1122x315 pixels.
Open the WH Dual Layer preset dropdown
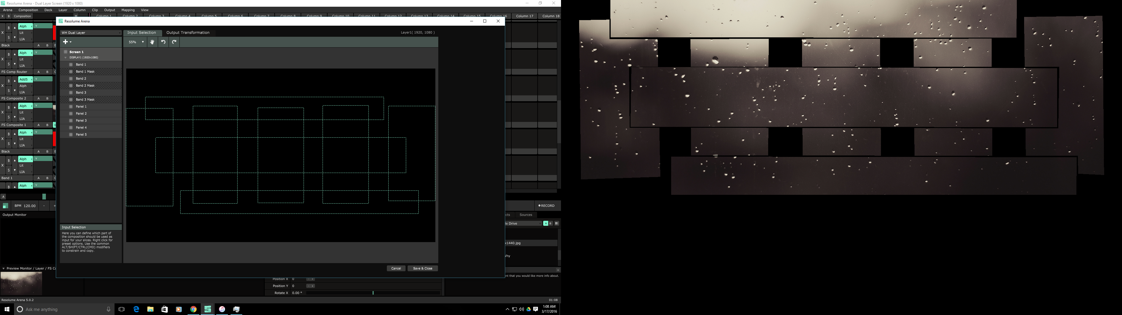click(91, 33)
